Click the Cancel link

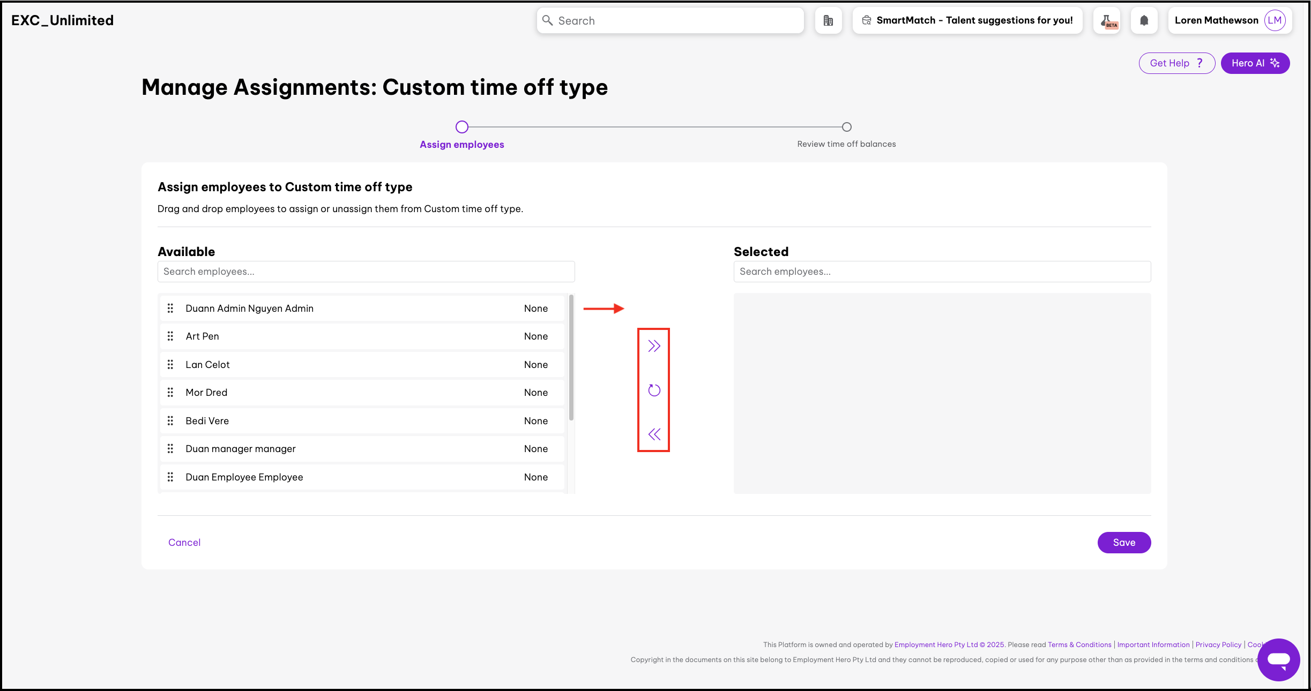pos(184,543)
